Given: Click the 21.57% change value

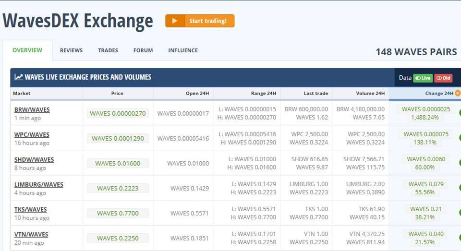Looking at the screenshot, I should (x=425, y=242).
